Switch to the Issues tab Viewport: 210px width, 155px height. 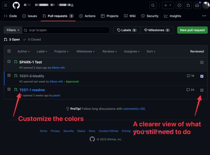pos(30,16)
